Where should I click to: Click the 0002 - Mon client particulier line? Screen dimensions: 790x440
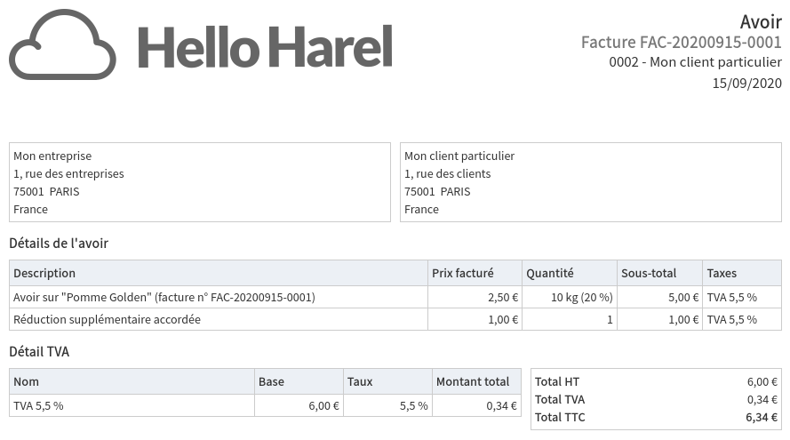click(x=695, y=62)
